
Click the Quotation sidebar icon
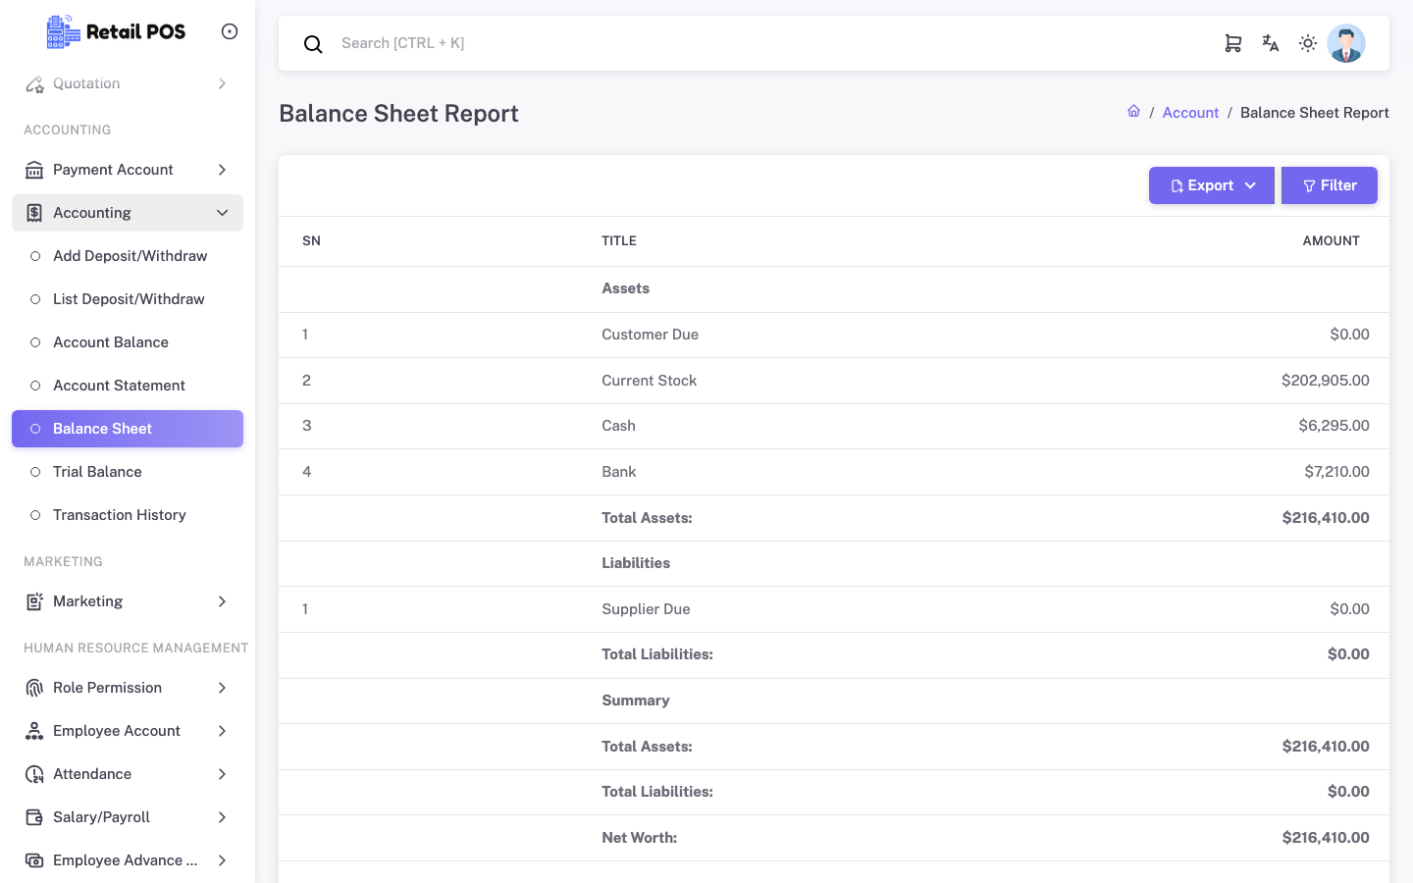pyautogui.click(x=34, y=84)
